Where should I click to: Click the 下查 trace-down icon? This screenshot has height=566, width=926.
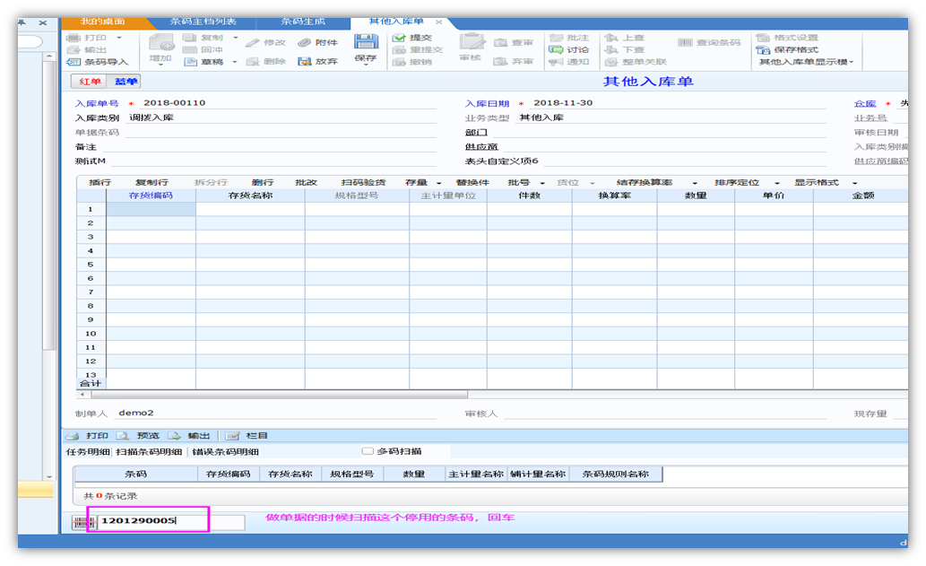coord(612,50)
